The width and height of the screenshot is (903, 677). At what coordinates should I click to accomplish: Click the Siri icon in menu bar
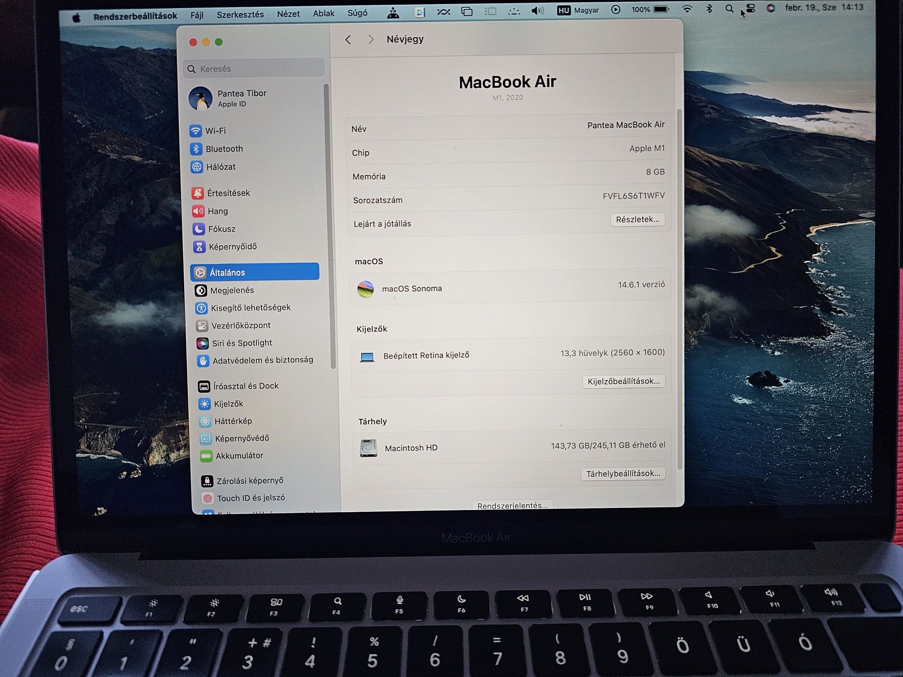click(771, 8)
